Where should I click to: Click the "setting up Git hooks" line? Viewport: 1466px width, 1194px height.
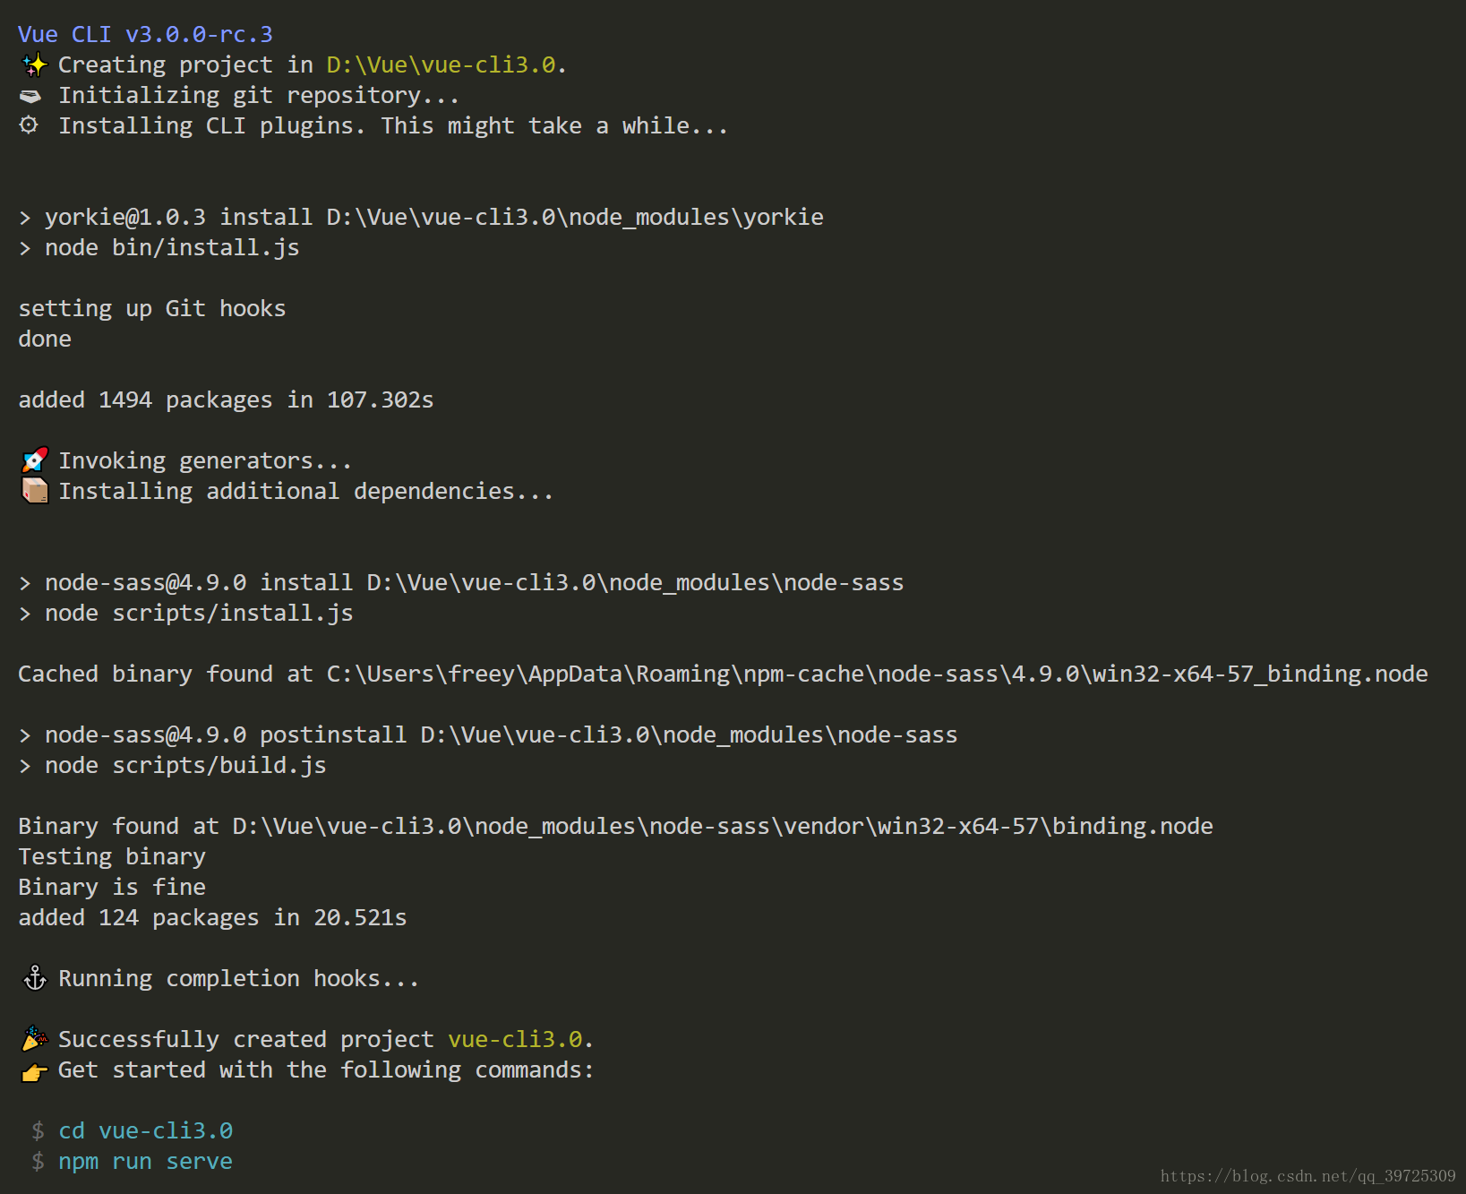click(x=152, y=309)
